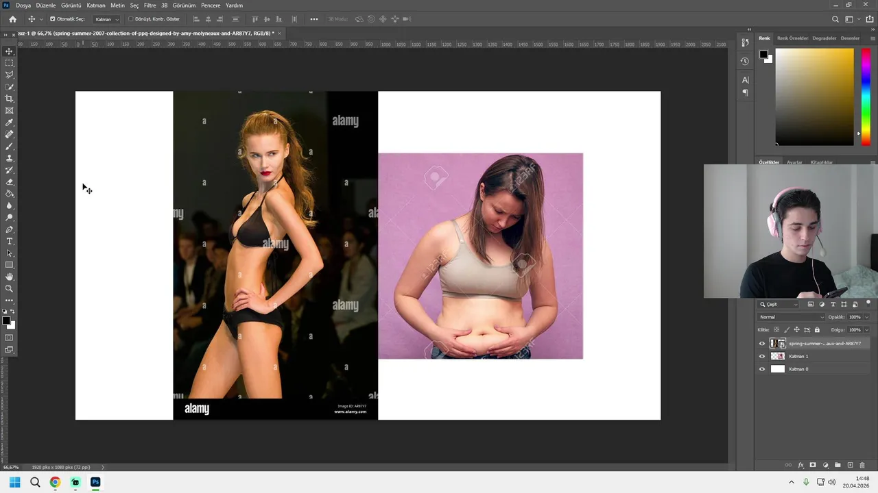Toggle lock all padlock icon
The width and height of the screenshot is (878, 493).
817,329
